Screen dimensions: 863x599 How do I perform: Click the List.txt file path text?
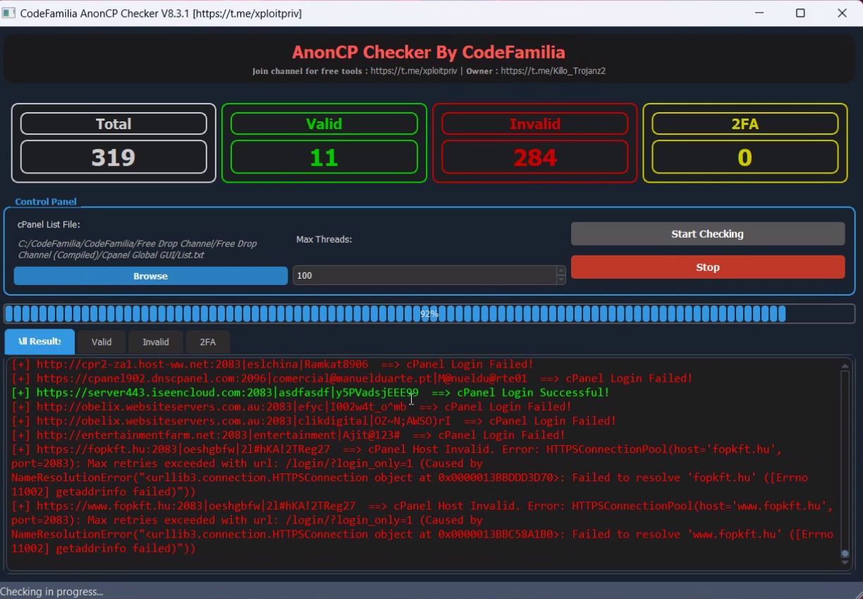pyautogui.click(x=137, y=249)
